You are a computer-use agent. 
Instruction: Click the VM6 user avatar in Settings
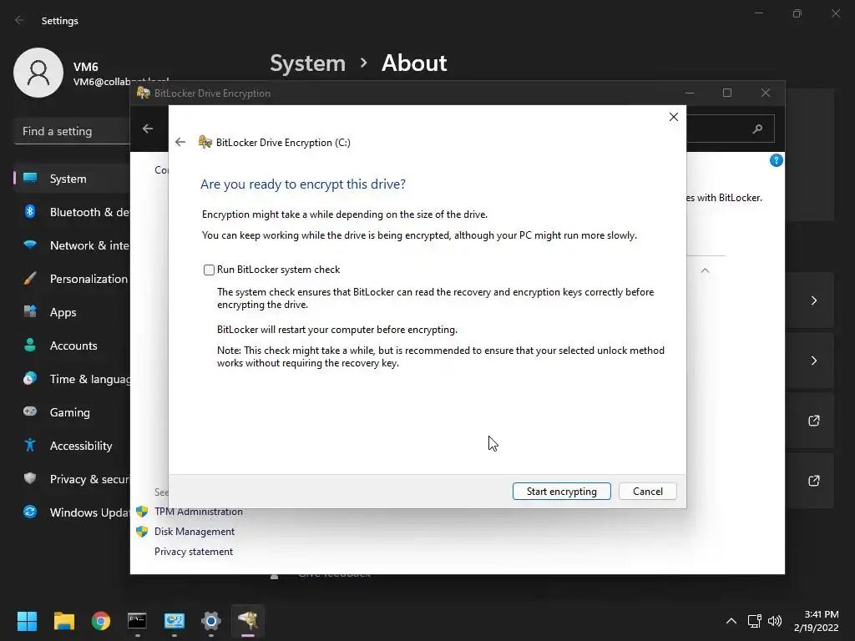pyautogui.click(x=38, y=73)
